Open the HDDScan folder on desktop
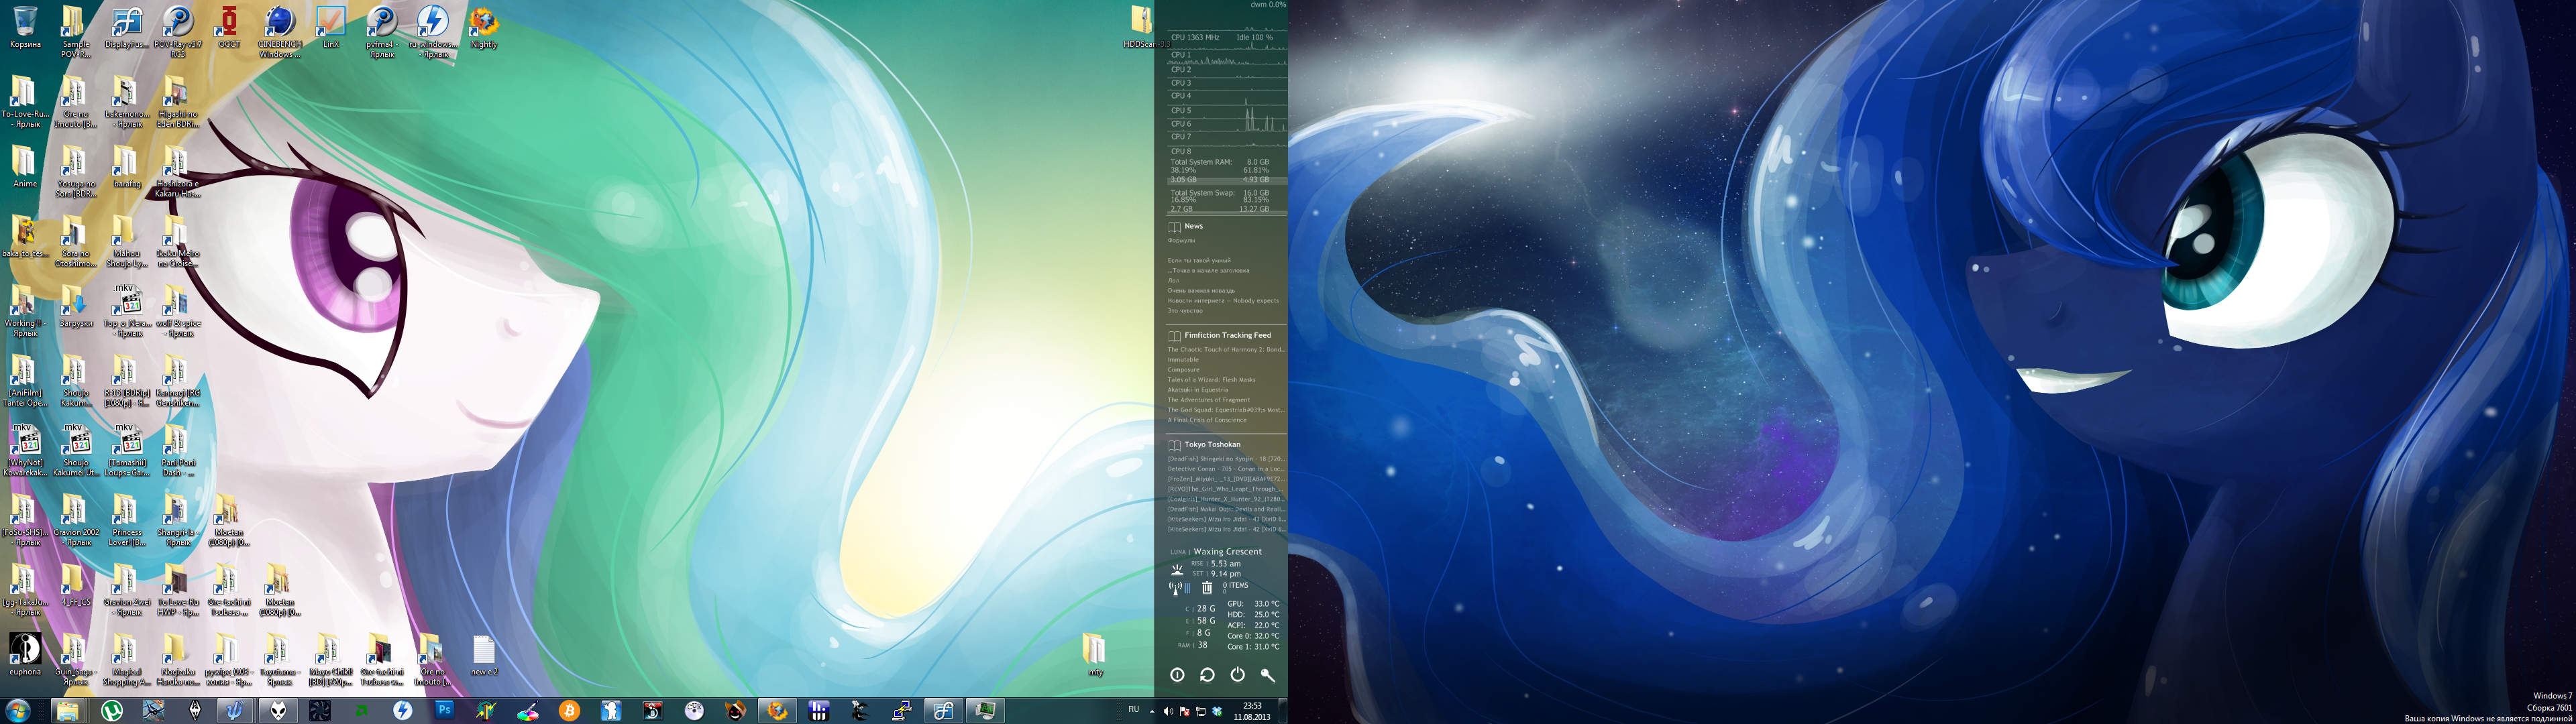Viewport: 2576px width, 724px height. click(1141, 27)
